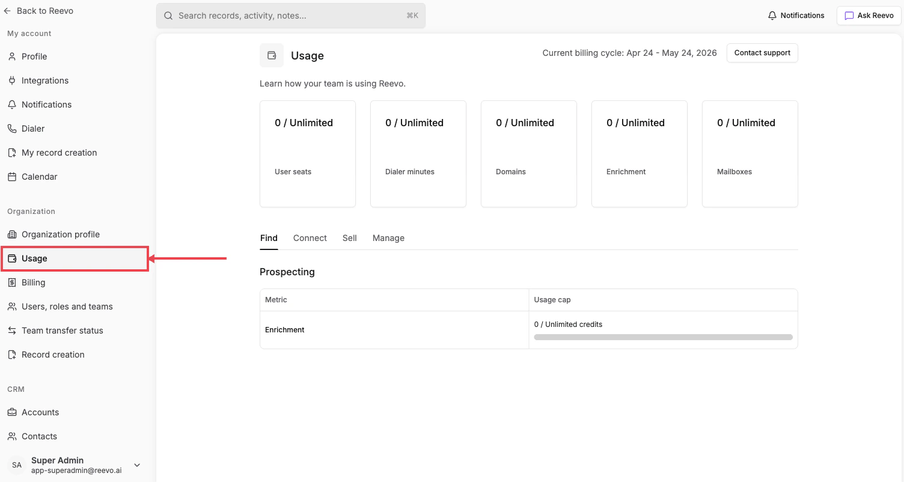904x482 pixels.
Task: Click the Integrations plug icon
Action: (12, 81)
